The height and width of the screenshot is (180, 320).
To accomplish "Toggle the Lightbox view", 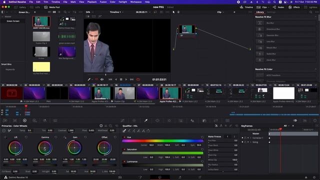I will (310, 7).
